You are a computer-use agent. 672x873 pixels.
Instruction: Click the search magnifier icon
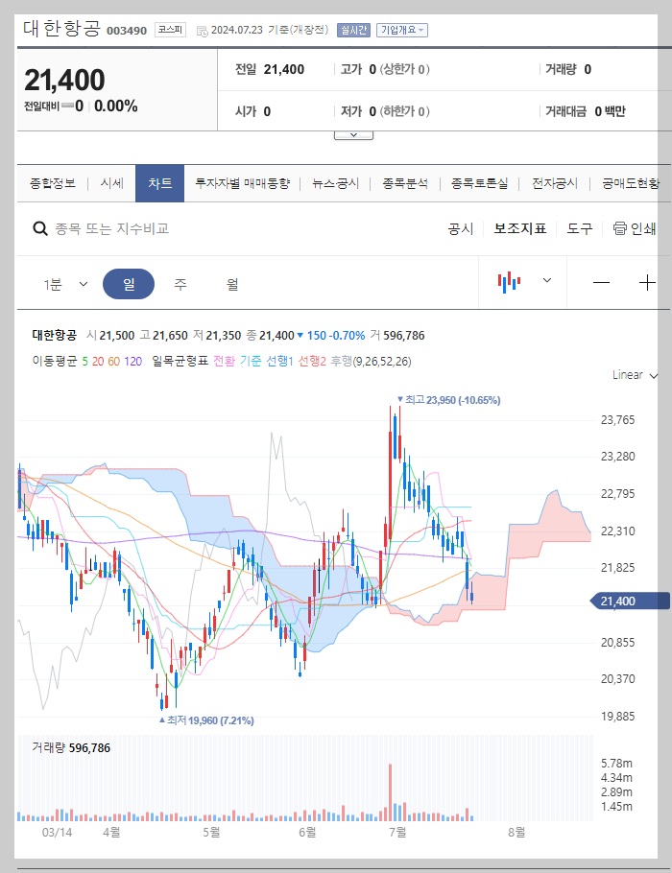(39, 230)
